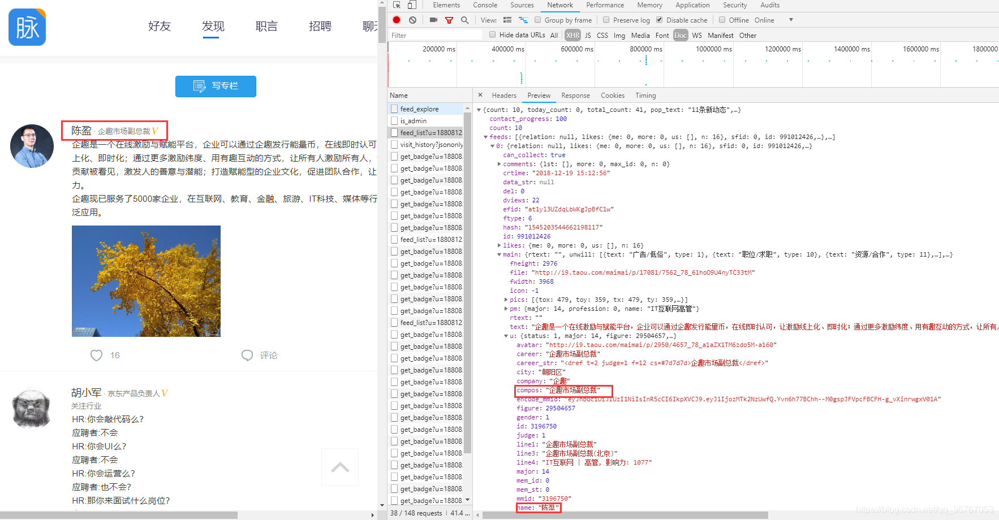Switch to the Console panel tab
This screenshot has height=520, width=999.
click(x=485, y=5)
